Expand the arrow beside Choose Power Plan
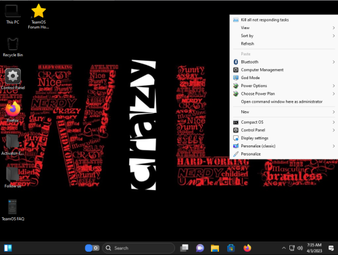 click(x=333, y=93)
